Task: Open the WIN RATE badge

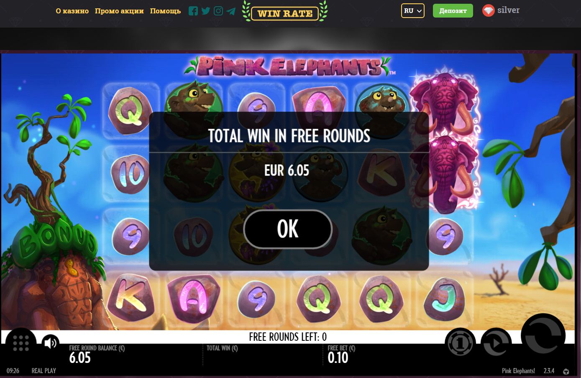Action: point(285,13)
